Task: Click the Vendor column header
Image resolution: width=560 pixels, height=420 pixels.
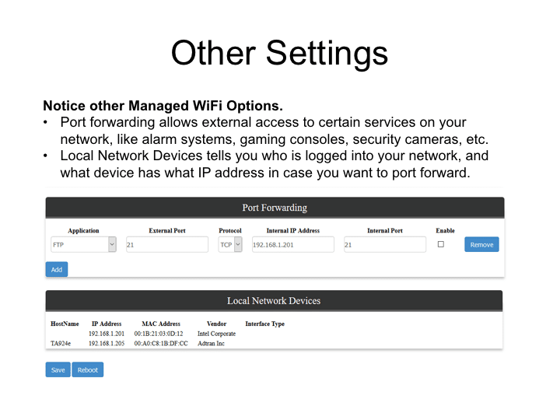Action: tap(216, 324)
